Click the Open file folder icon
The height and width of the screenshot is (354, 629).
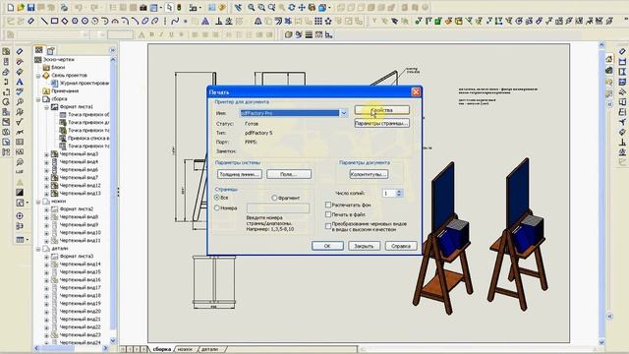[x=21, y=7]
